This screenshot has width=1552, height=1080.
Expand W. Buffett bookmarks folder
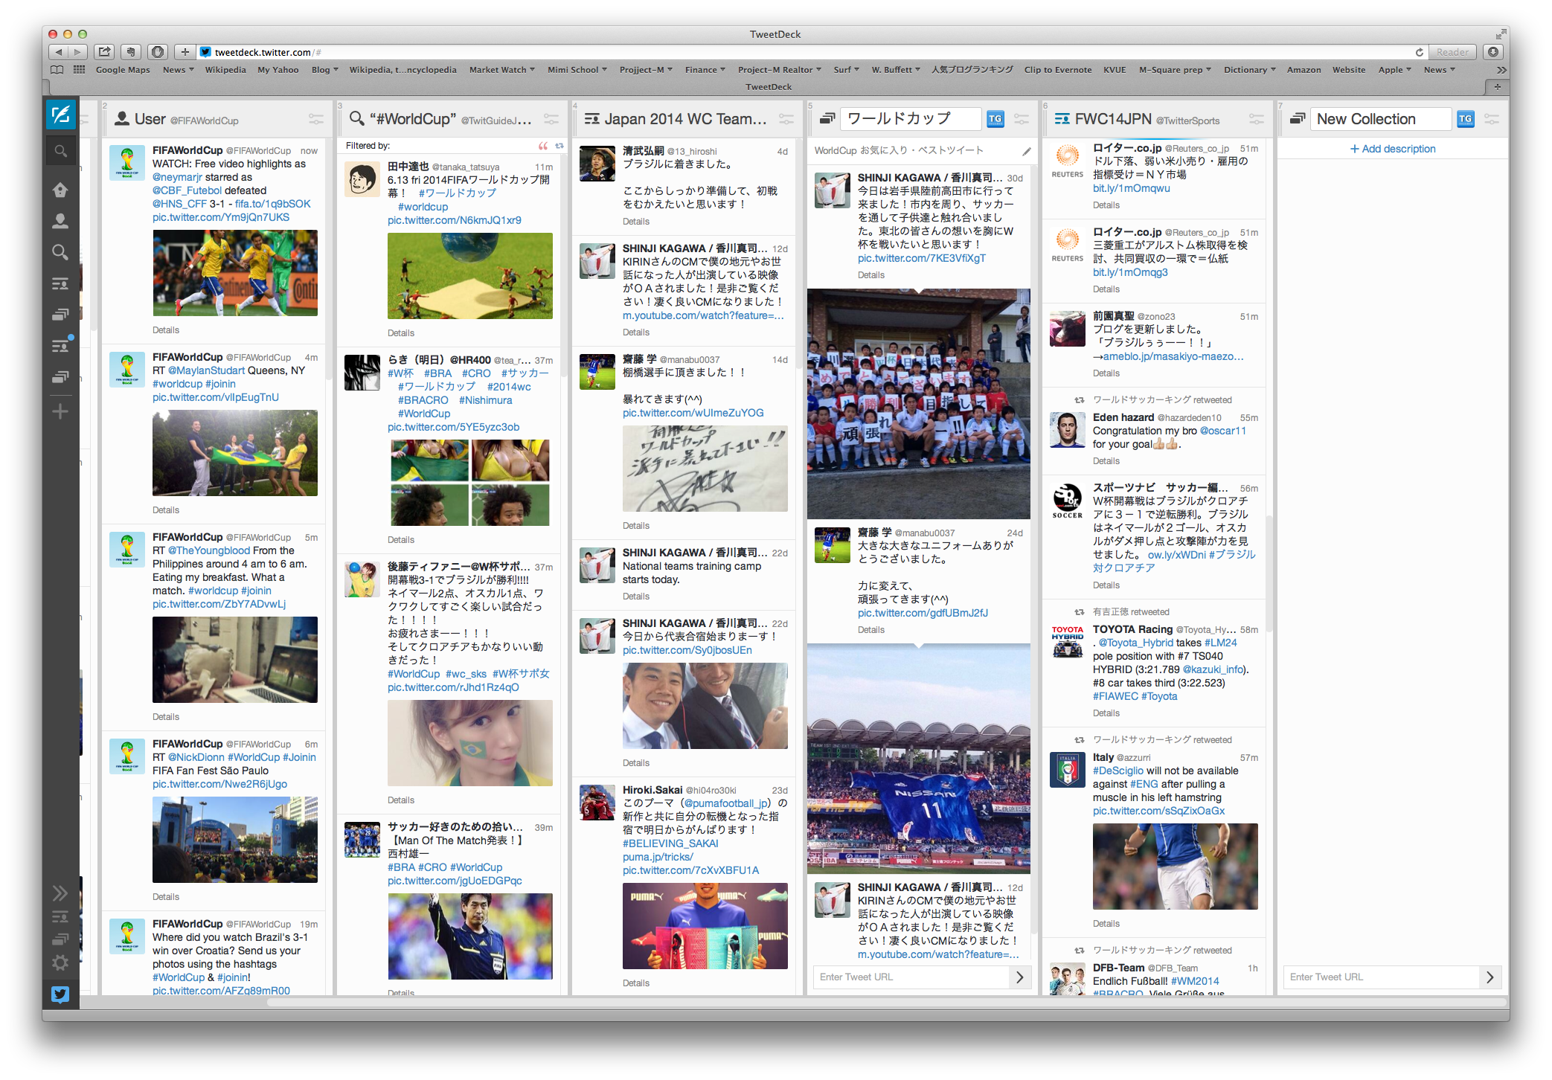pyautogui.click(x=896, y=70)
